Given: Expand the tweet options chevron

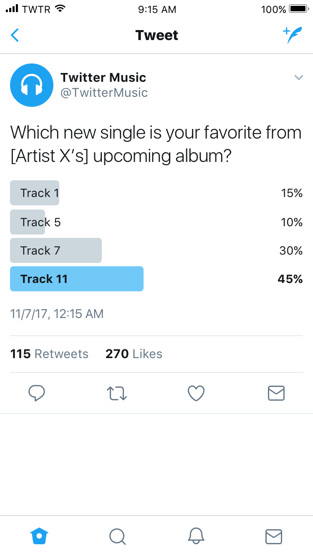Looking at the screenshot, I should (x=298, y=77).
